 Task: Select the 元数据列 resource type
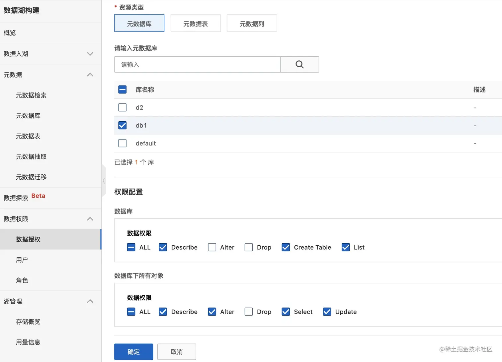[252, 23]
